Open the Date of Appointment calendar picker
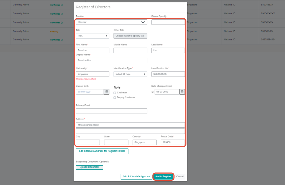 click(182, 91)
